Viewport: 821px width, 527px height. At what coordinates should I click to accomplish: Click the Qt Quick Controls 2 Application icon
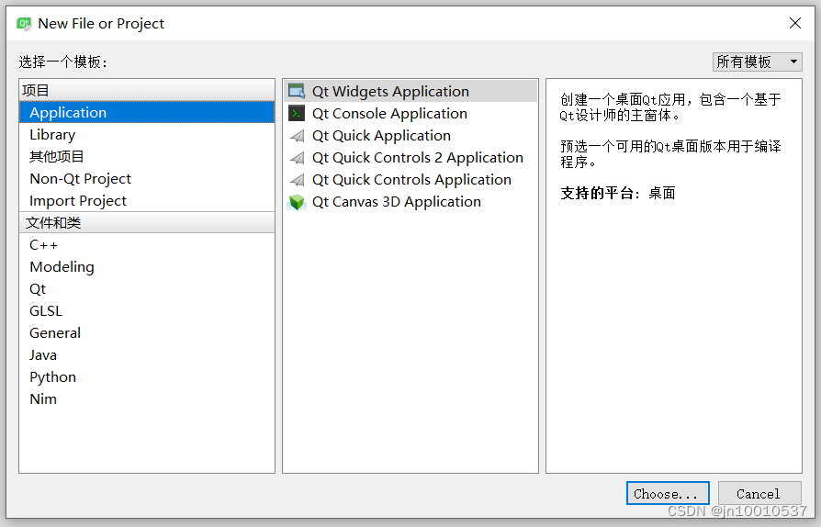tap(297, 158)
